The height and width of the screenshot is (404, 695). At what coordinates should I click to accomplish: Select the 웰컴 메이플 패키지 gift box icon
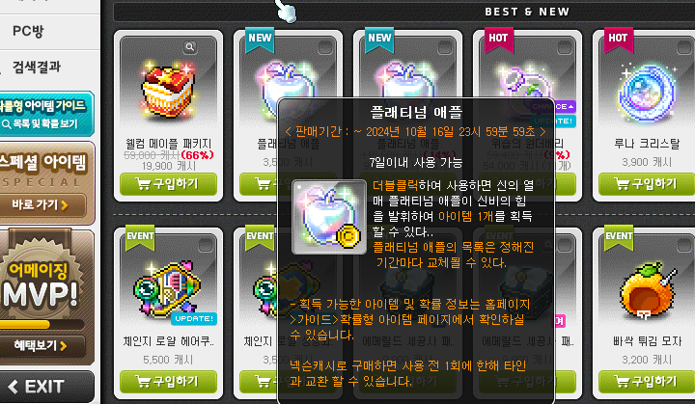click(168, 91)
